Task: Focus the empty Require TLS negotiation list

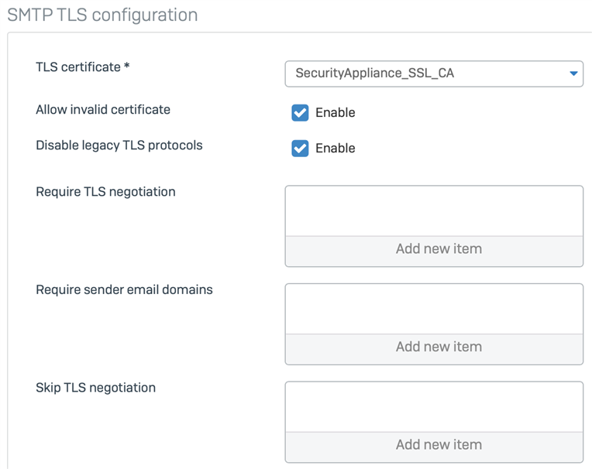Action: [x=434, y=211]
